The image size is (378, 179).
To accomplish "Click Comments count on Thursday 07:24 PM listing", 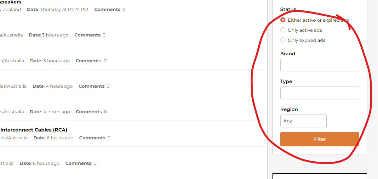I will [x=110, y=9].
